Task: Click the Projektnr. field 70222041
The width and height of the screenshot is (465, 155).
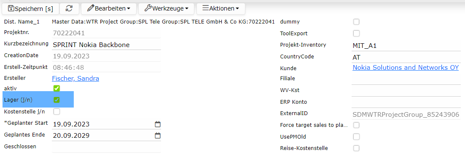Action: pyautogui.click(x=107, y=33)
